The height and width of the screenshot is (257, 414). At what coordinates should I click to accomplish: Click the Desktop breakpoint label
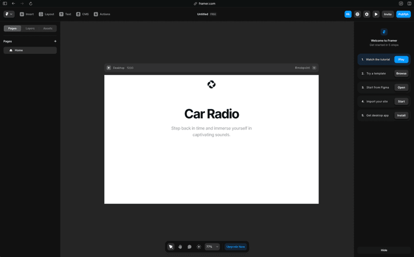click(119, 67)
